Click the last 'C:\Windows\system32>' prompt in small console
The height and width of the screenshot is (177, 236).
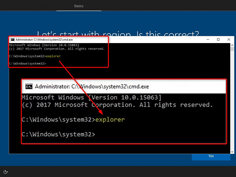coord(27,64)
